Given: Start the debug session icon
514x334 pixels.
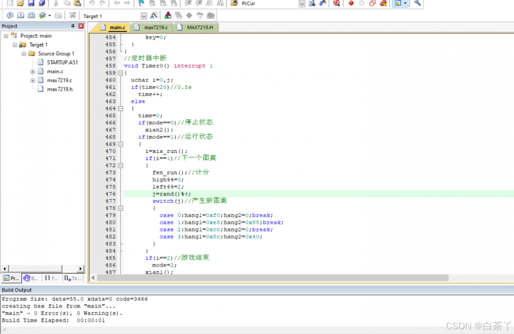Looking at the screenshot, I should tap(336, 3).
